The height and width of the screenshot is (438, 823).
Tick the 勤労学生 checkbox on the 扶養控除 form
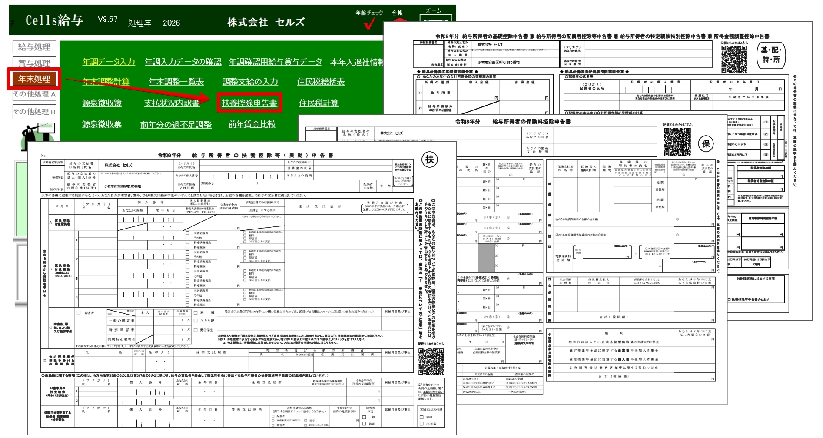(x=196, y=330)
